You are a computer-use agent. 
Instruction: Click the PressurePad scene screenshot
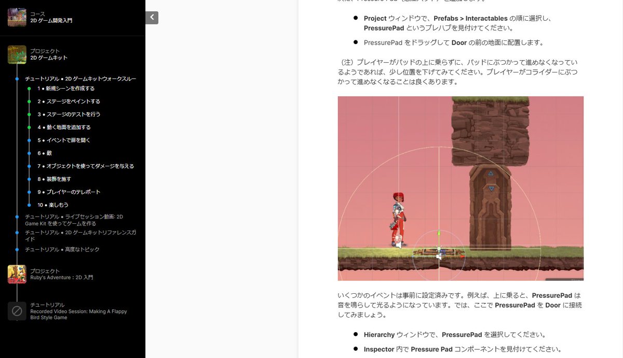point(461,189)
